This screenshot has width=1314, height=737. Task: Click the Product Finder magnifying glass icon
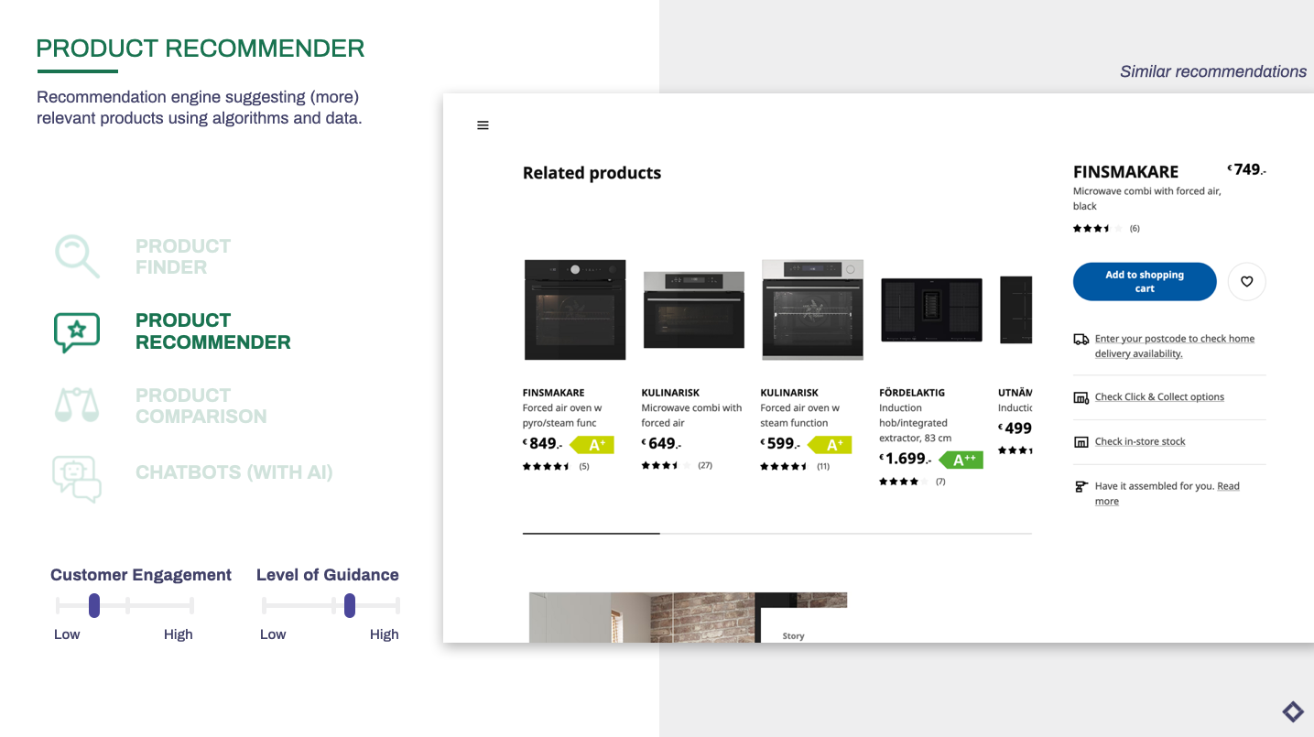[77, 256]
